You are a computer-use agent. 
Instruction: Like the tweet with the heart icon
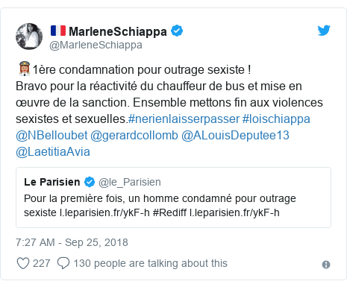pyautogui.click(x=23, y=263)
